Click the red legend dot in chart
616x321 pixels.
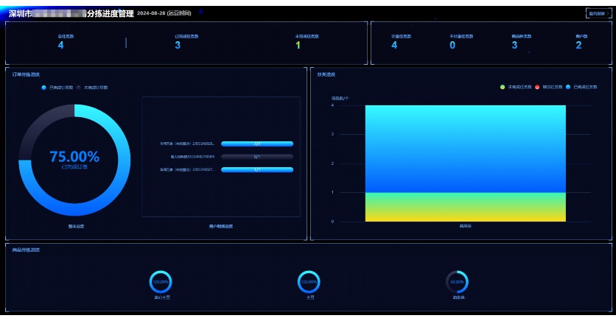[537, 87]
